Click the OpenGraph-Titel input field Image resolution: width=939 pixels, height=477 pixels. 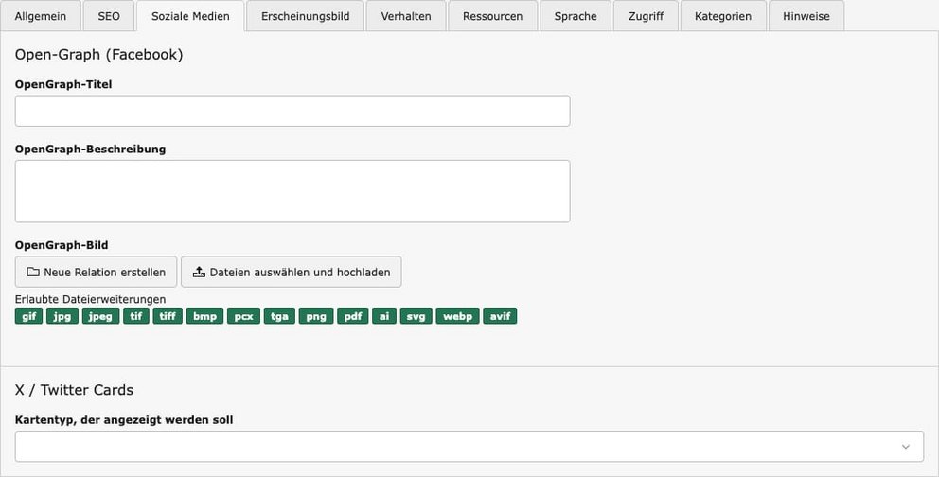(292, 111)
